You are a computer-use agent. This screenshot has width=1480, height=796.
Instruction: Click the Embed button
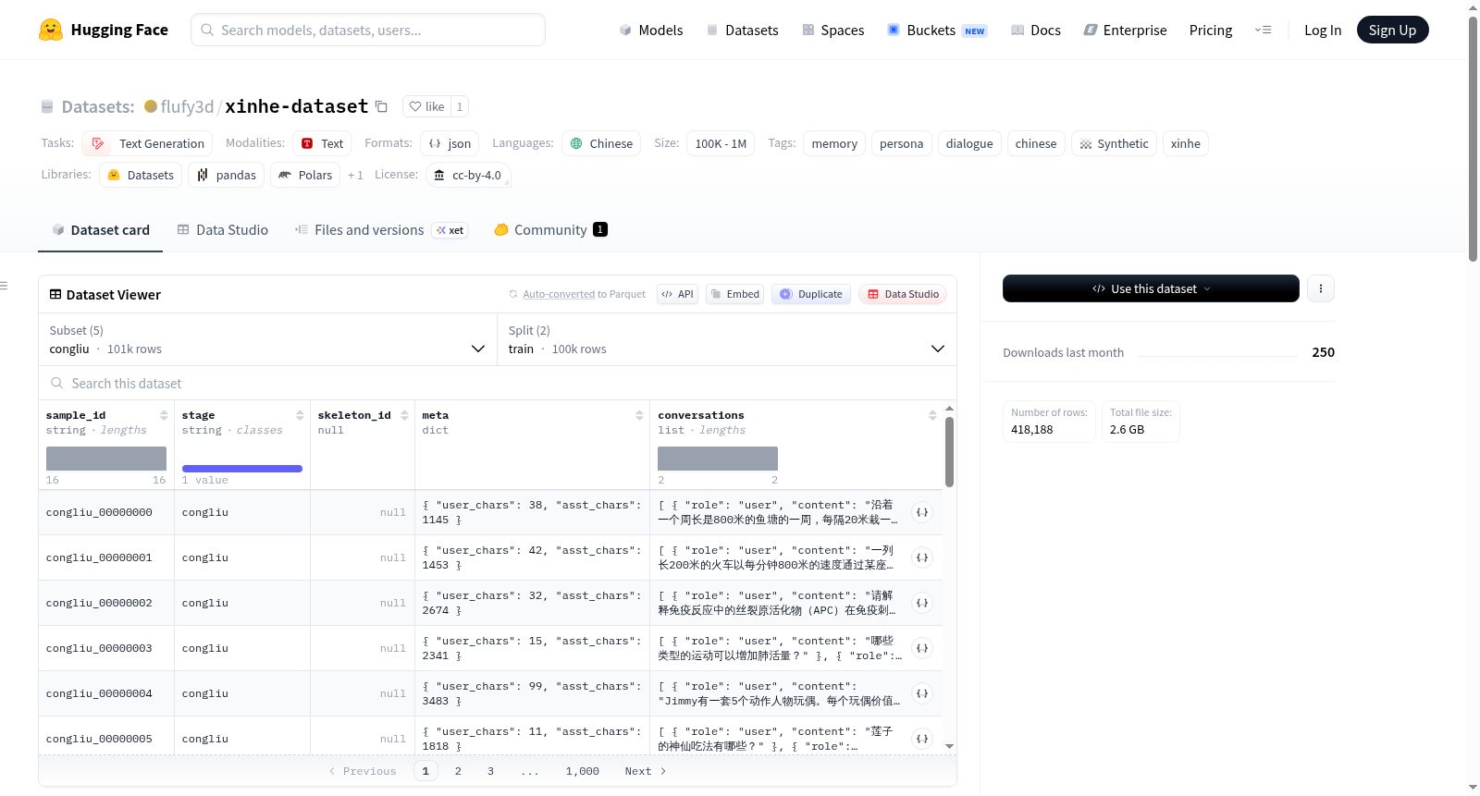pos(734,294)
